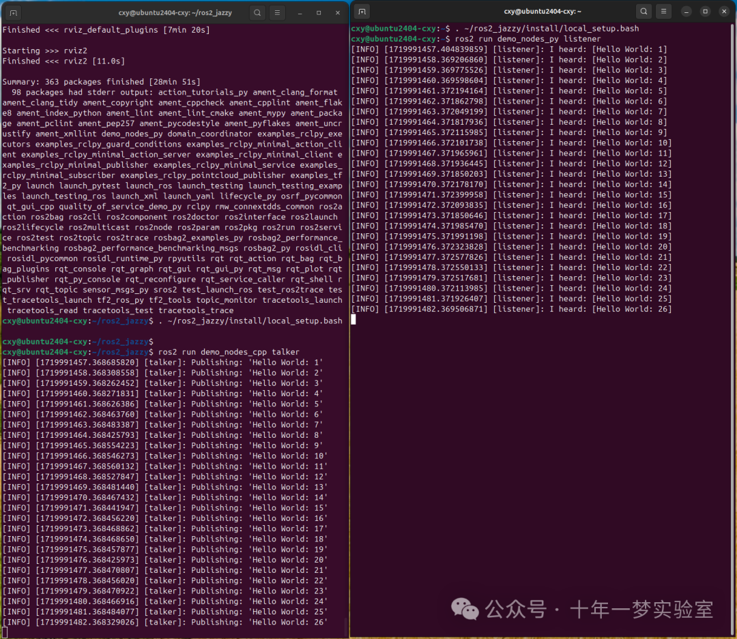
Task: Click talker line Publishing 'Hello World: 26'
Action: (x=165, y=622)
